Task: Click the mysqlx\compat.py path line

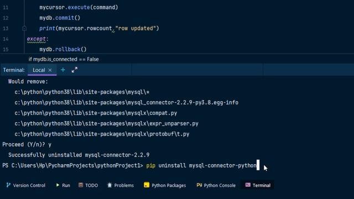Action: point(96,113)
